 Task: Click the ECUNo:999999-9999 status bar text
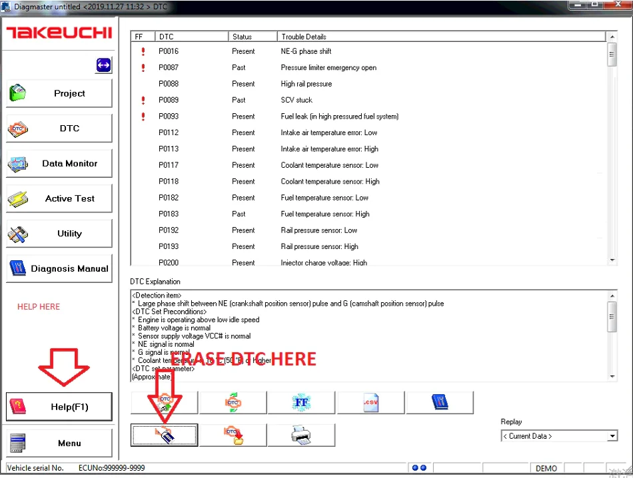(111, 468)
